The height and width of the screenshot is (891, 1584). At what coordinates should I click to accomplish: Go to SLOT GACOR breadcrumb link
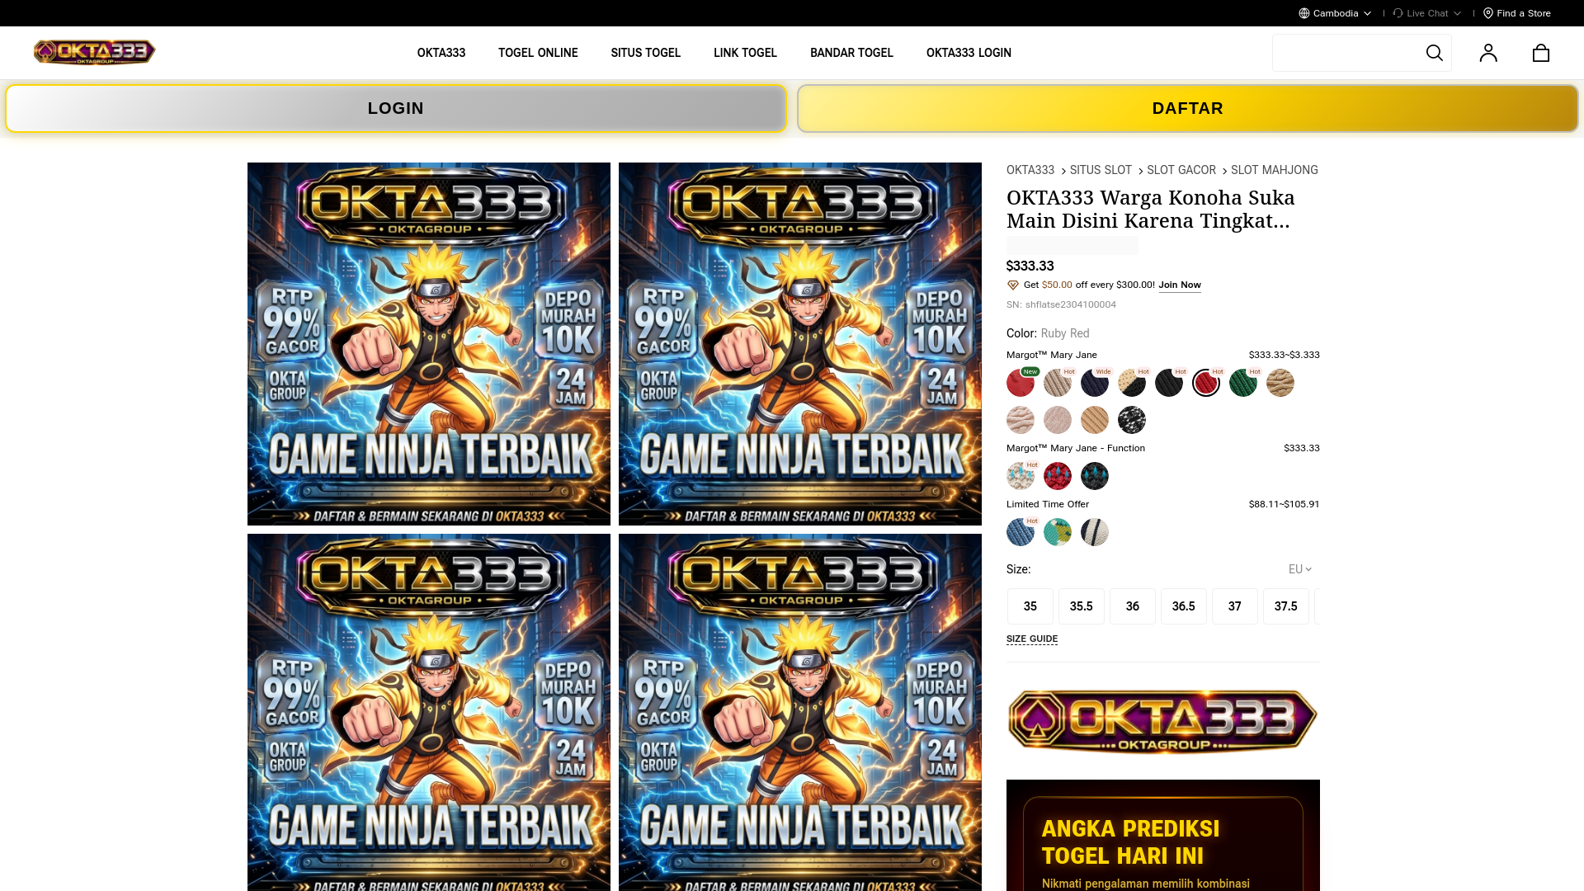(x=1181, y=170)
